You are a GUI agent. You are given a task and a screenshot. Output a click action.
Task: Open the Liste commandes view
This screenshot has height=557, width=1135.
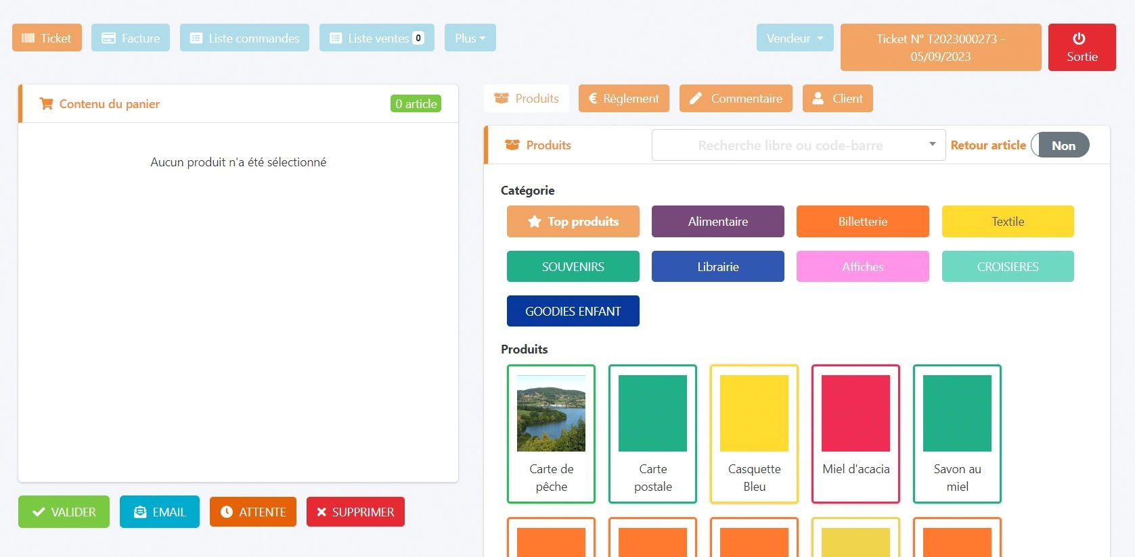[x=244, y=39]
